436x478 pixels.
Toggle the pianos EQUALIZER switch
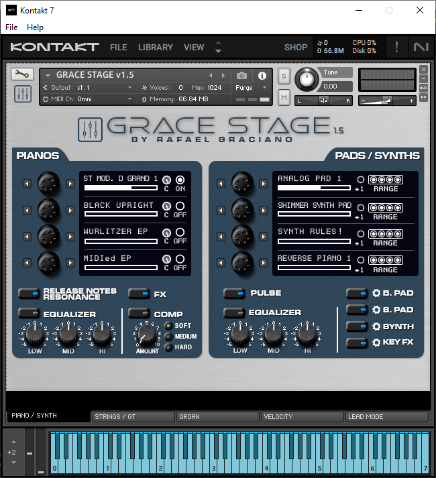coord(29,313)
